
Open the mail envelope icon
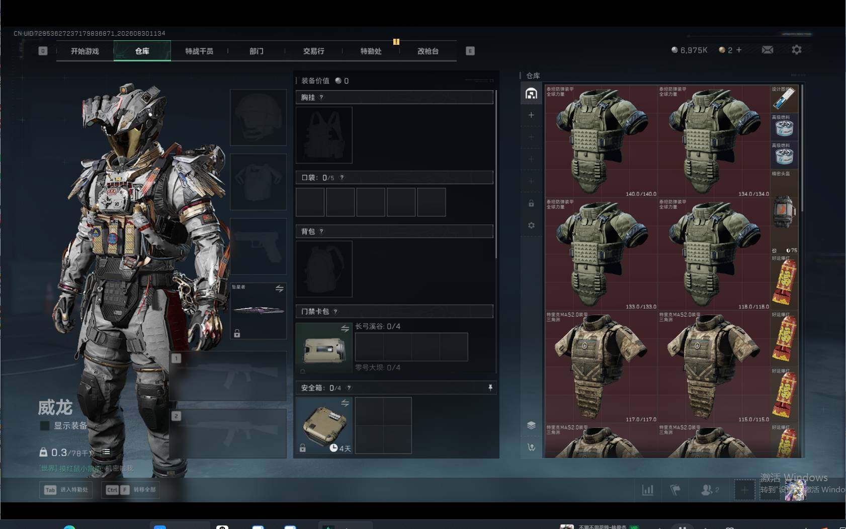click(768, 50)
